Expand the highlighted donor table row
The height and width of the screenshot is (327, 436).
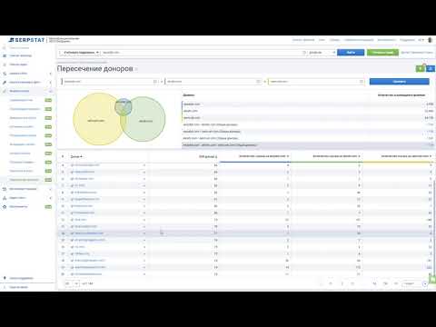pyautogui.click(x=144, y=233)
